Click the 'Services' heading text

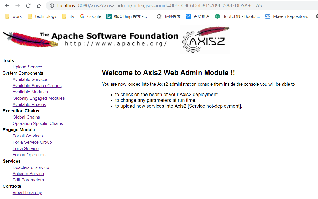(x=12, y=161)
